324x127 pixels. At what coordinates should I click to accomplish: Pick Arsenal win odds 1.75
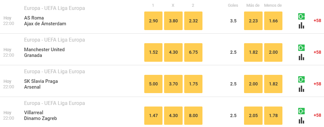pos(193,84)
